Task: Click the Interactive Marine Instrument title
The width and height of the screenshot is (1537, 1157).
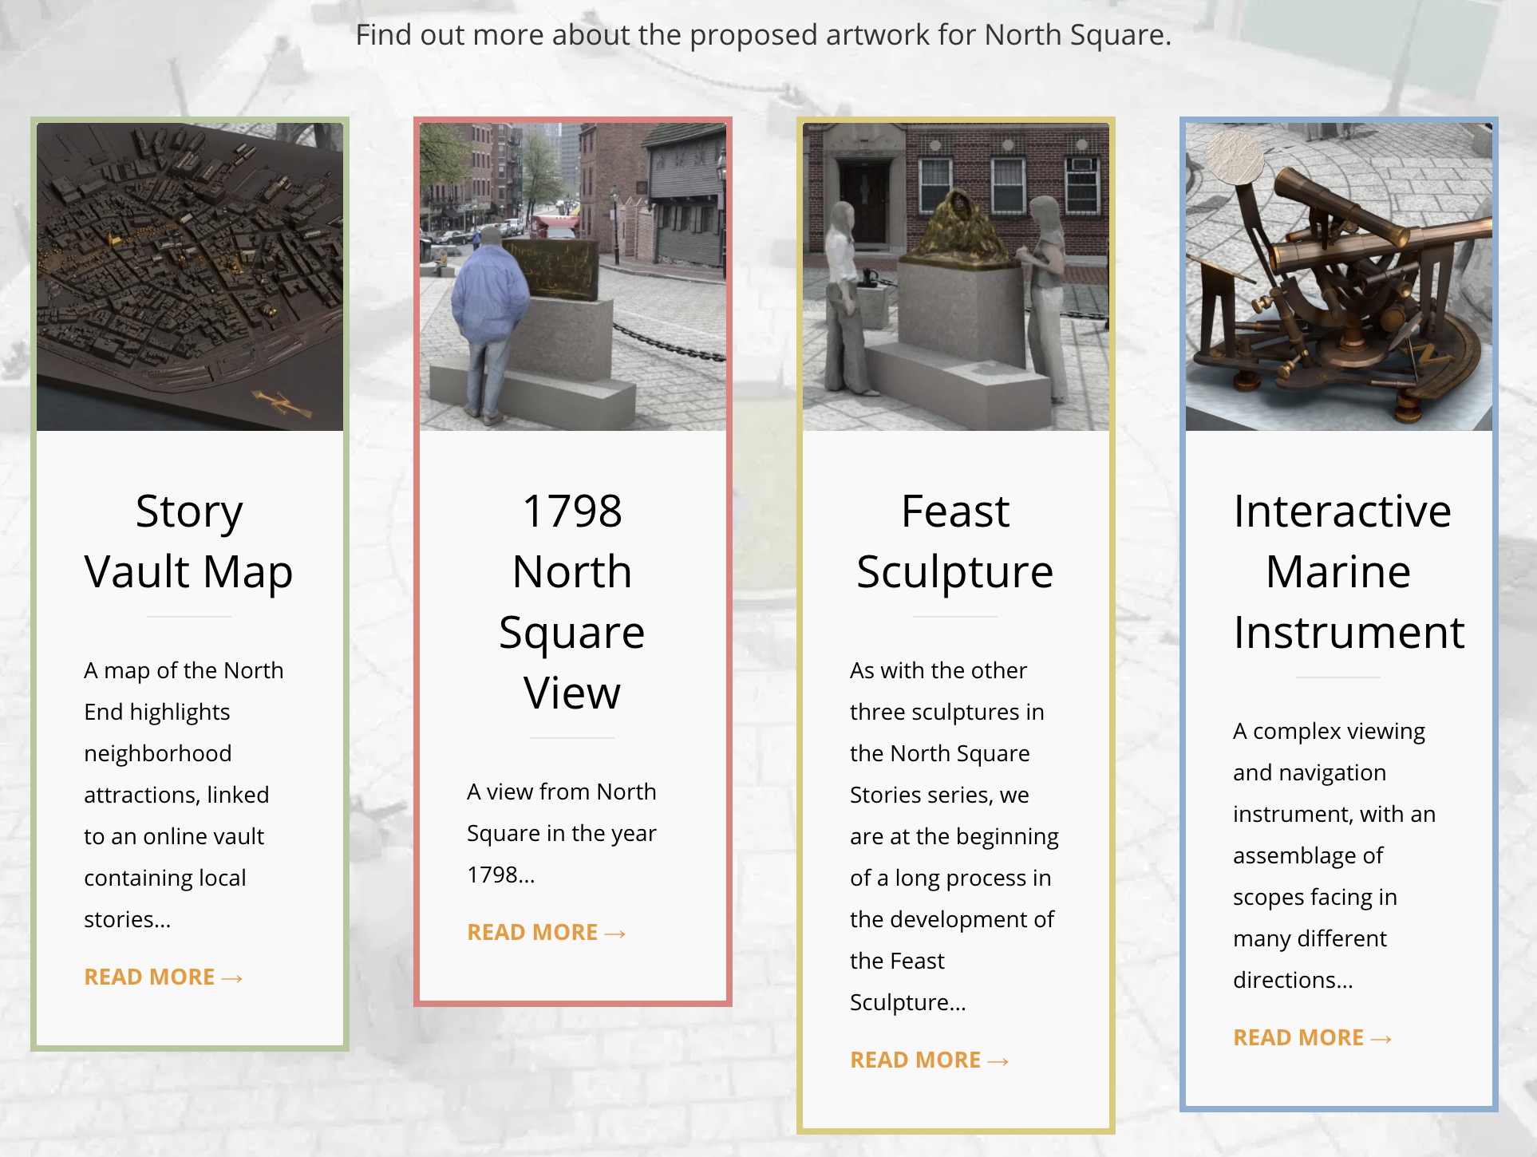Action: tap(1349, 571)
